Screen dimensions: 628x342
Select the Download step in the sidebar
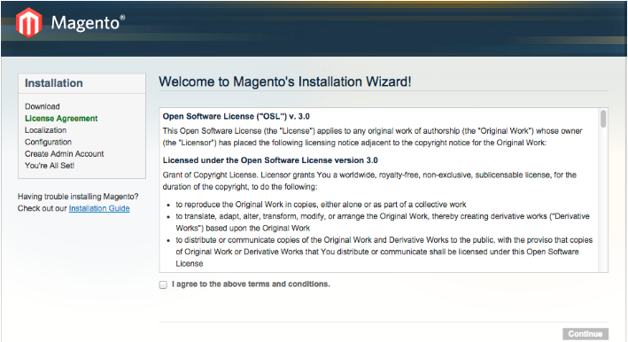[x=42, y=106]
